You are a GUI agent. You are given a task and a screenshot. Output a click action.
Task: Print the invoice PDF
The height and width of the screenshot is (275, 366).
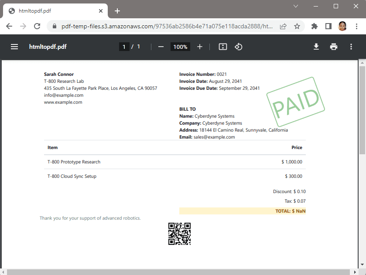334,47
